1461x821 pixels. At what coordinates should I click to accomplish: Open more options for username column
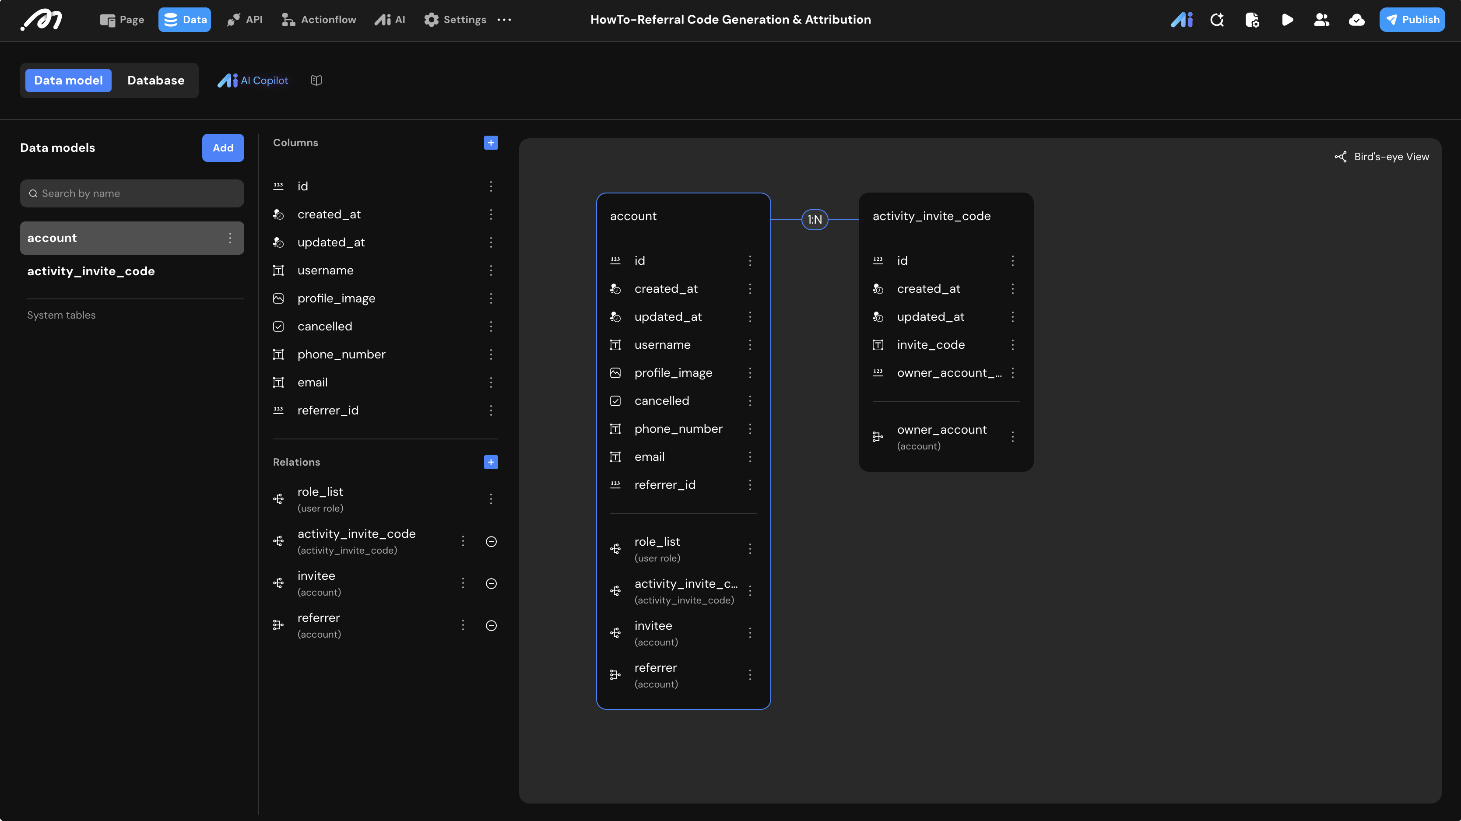491,270
